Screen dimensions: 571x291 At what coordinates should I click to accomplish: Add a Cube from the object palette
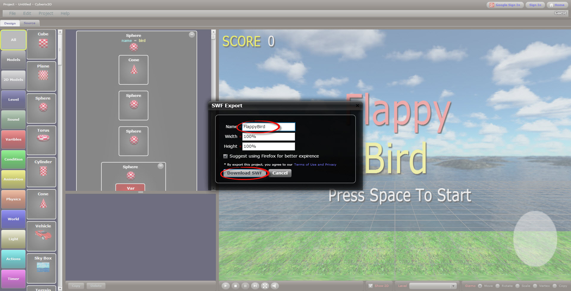(42, 44)
